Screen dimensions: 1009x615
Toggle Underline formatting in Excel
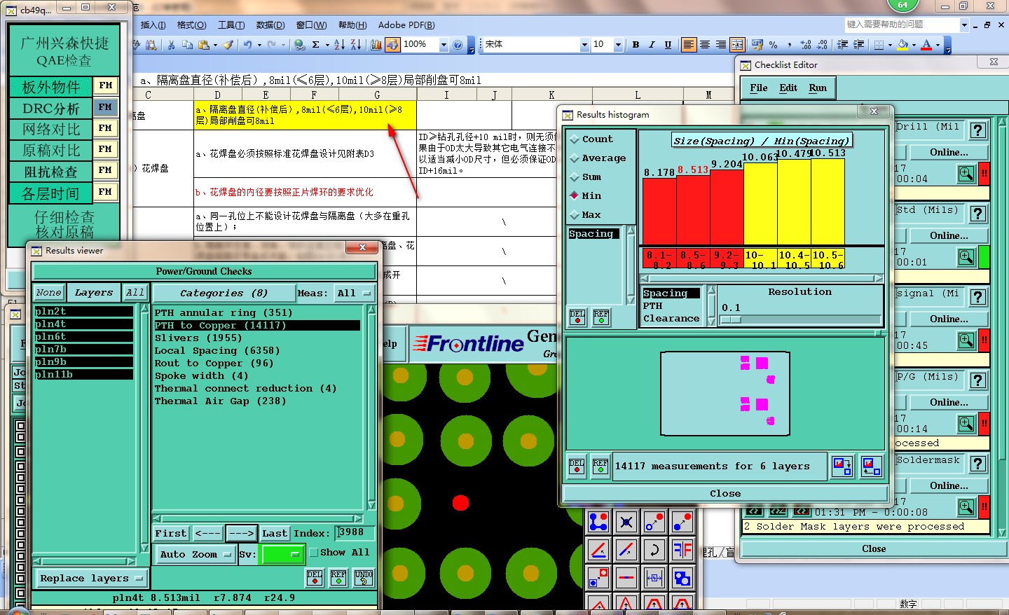pyautogui.click(x=668, y=44)
